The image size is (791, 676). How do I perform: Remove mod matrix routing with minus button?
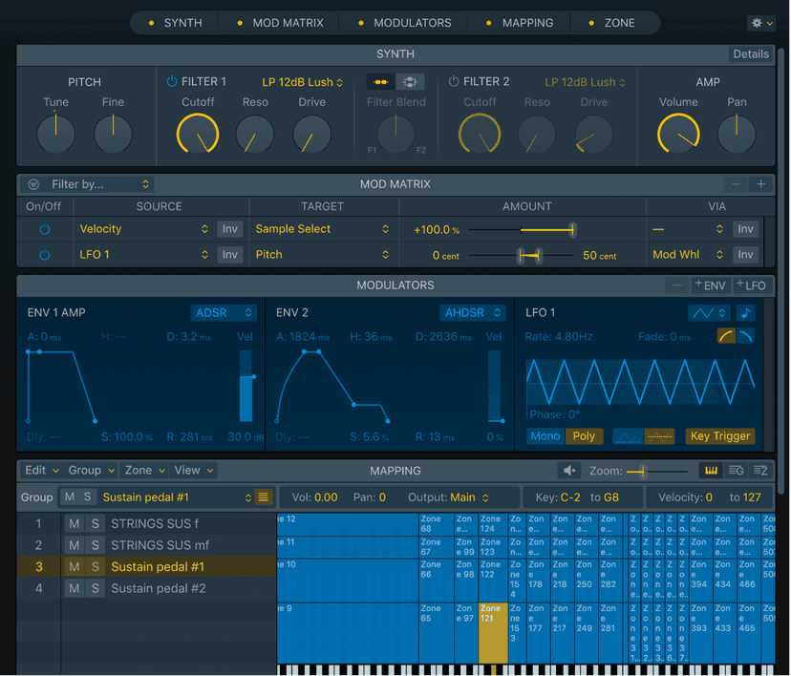(x=736, y=184)
